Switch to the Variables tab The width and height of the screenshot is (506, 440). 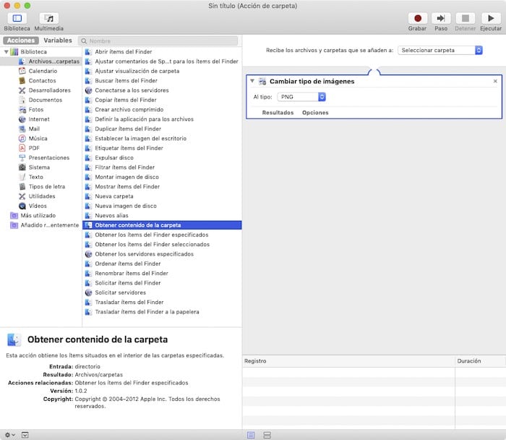(x=58, y=41)
